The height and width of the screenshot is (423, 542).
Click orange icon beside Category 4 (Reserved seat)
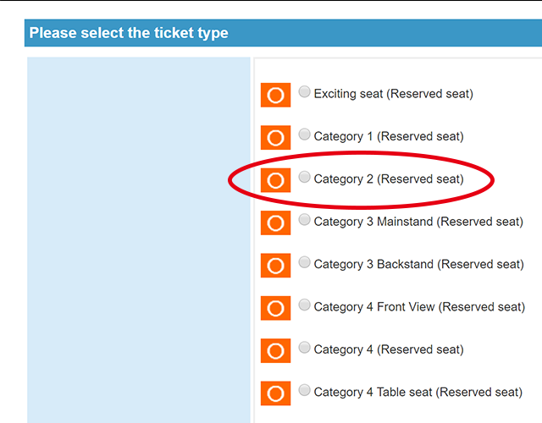[275, 351]
